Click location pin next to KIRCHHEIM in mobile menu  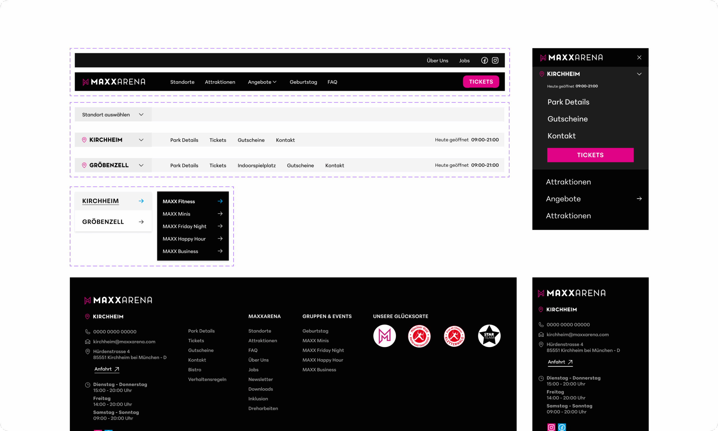coord(542,74)
